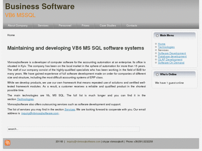Open Technologies link in sidebar menu
This screenshot has width=202, height=151.
166,47
